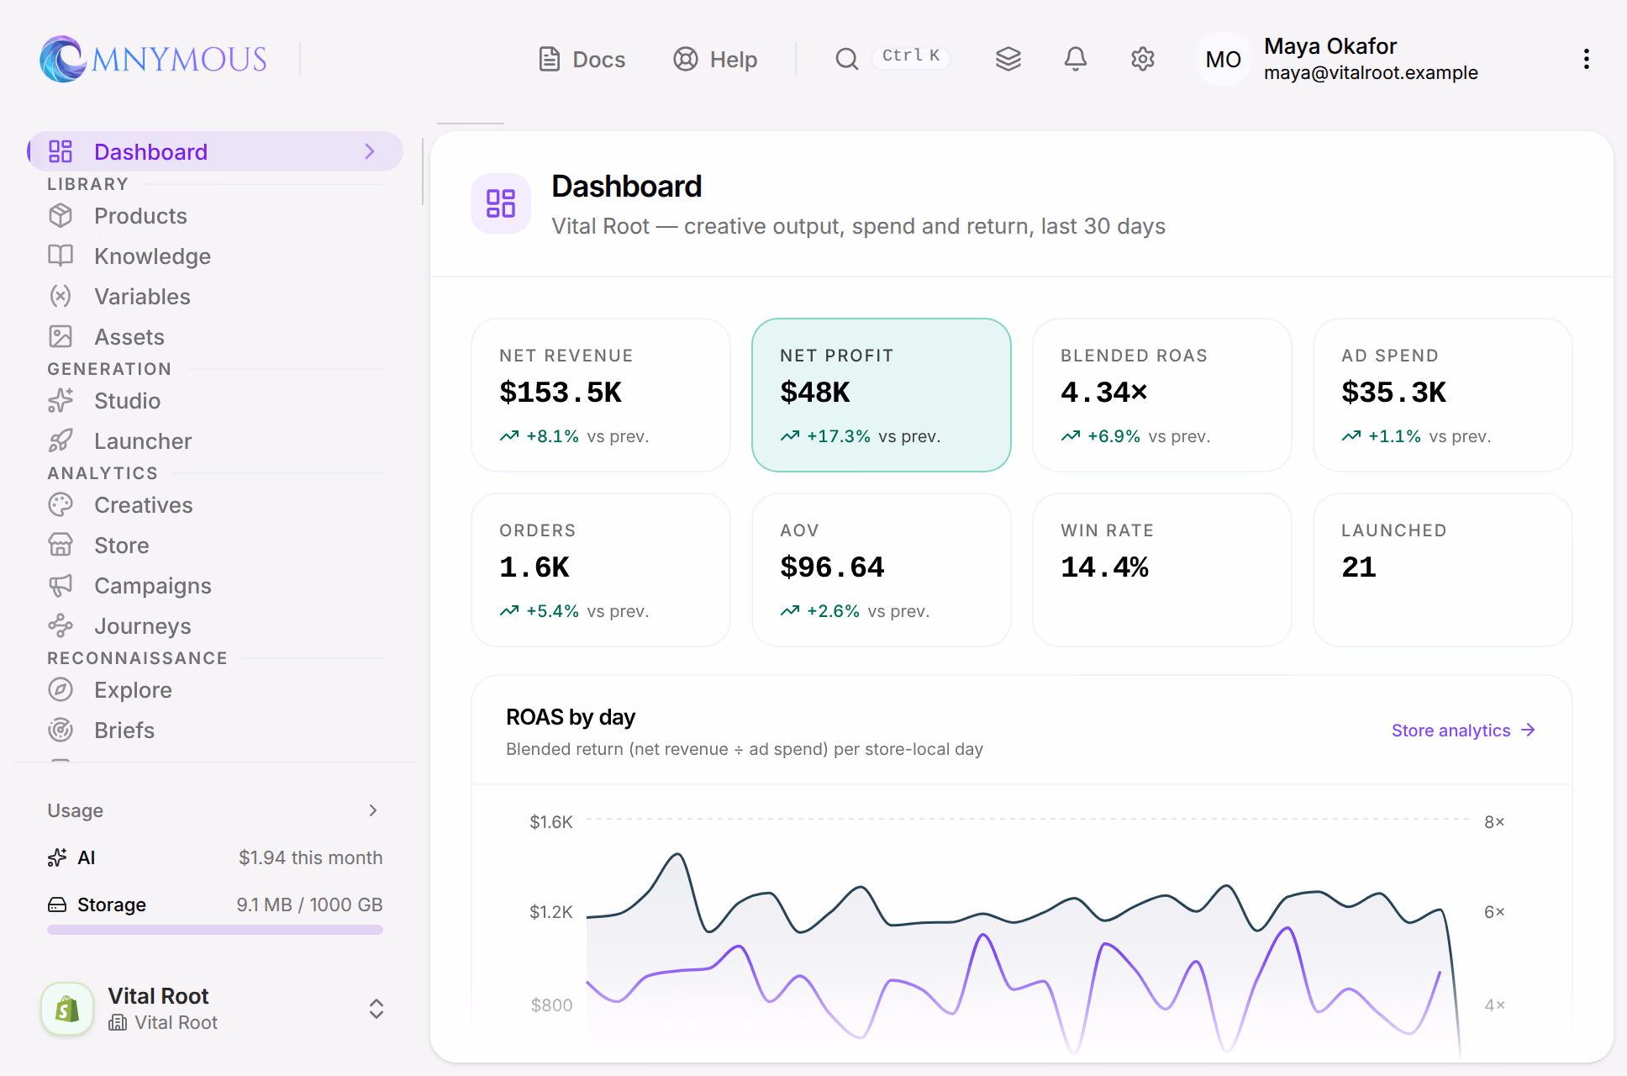This screenshot has width=1627, height=1076.
Task: Click the AI usage row
Action: (x=215, y=857)
